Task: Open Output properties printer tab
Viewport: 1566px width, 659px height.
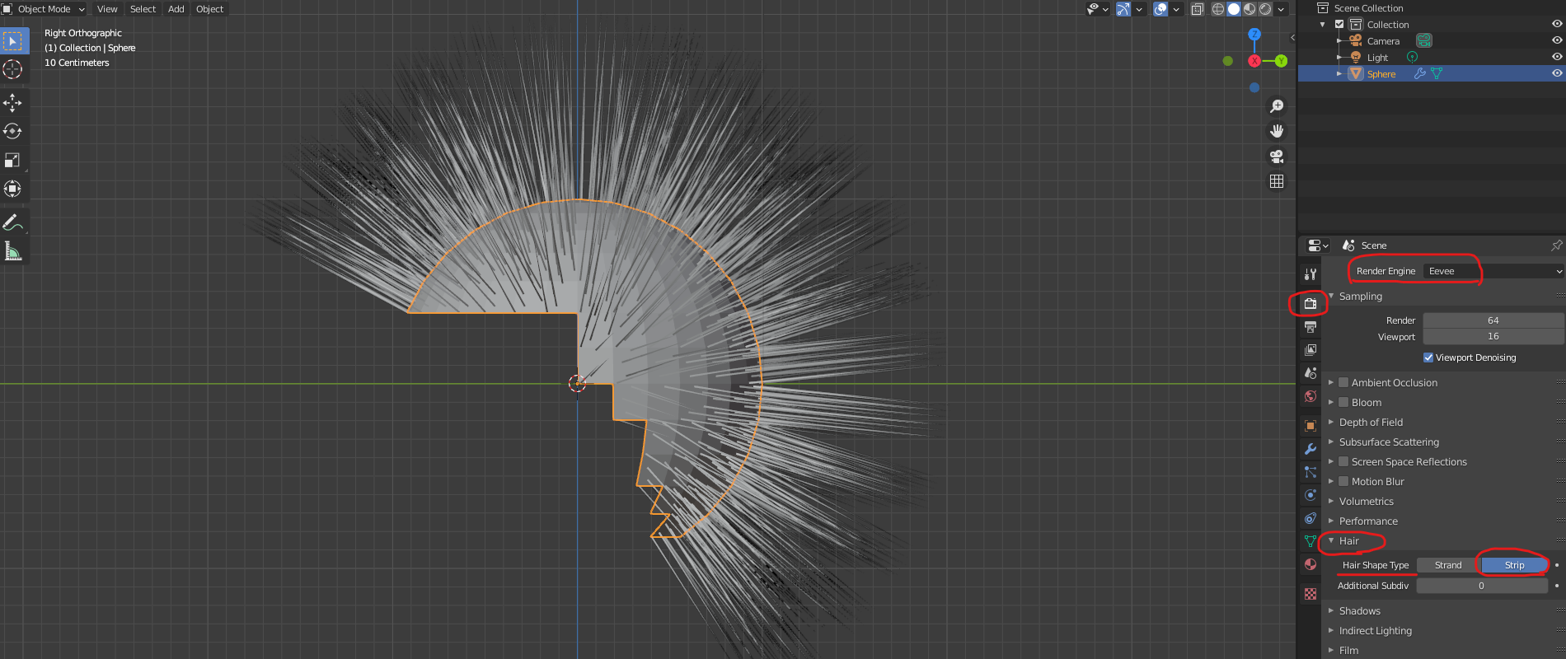Action: pos(1310,327)
